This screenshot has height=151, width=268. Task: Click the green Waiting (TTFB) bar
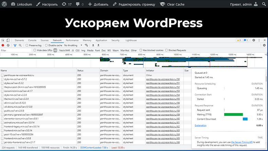(x=234, y=115)
